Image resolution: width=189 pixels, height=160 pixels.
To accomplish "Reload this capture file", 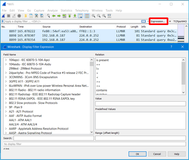I will (x=42, y=16).
